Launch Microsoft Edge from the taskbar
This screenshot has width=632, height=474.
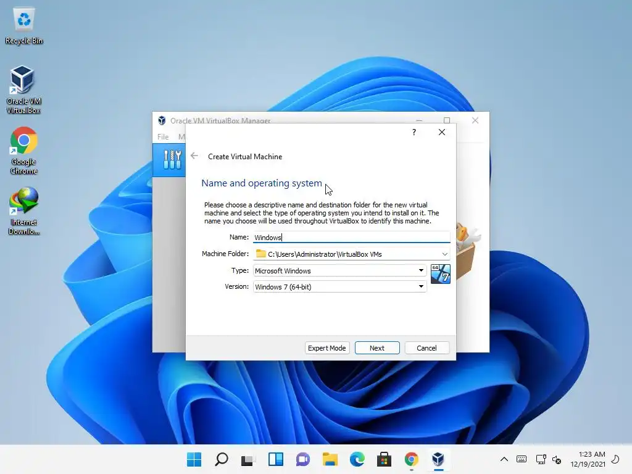[357, 459]
